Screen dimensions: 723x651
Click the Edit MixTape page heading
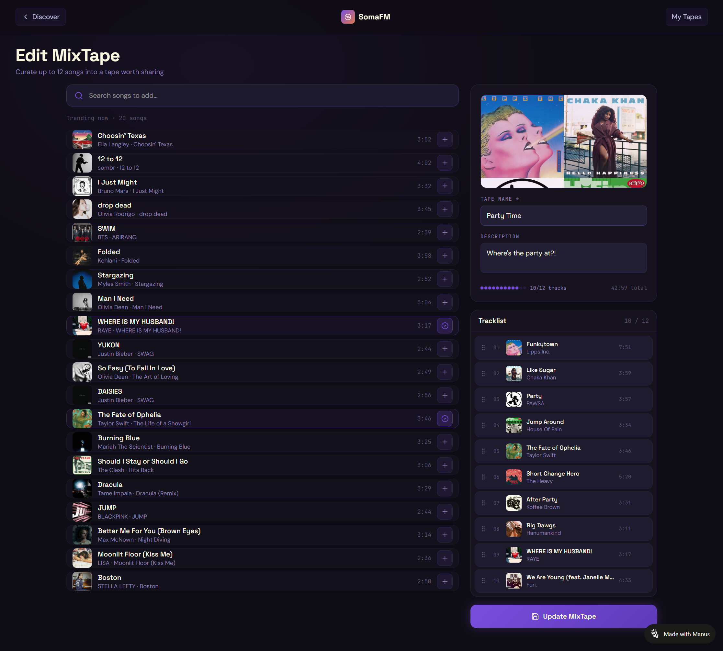pyautogui.click(x=68, y=55)
